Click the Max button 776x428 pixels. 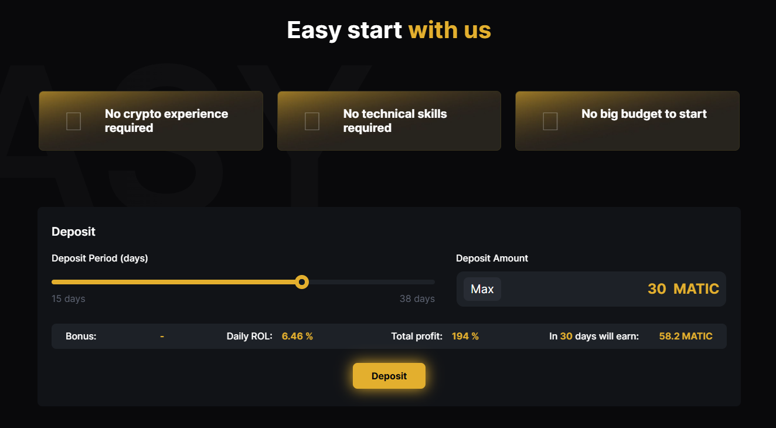click(482, 288)
